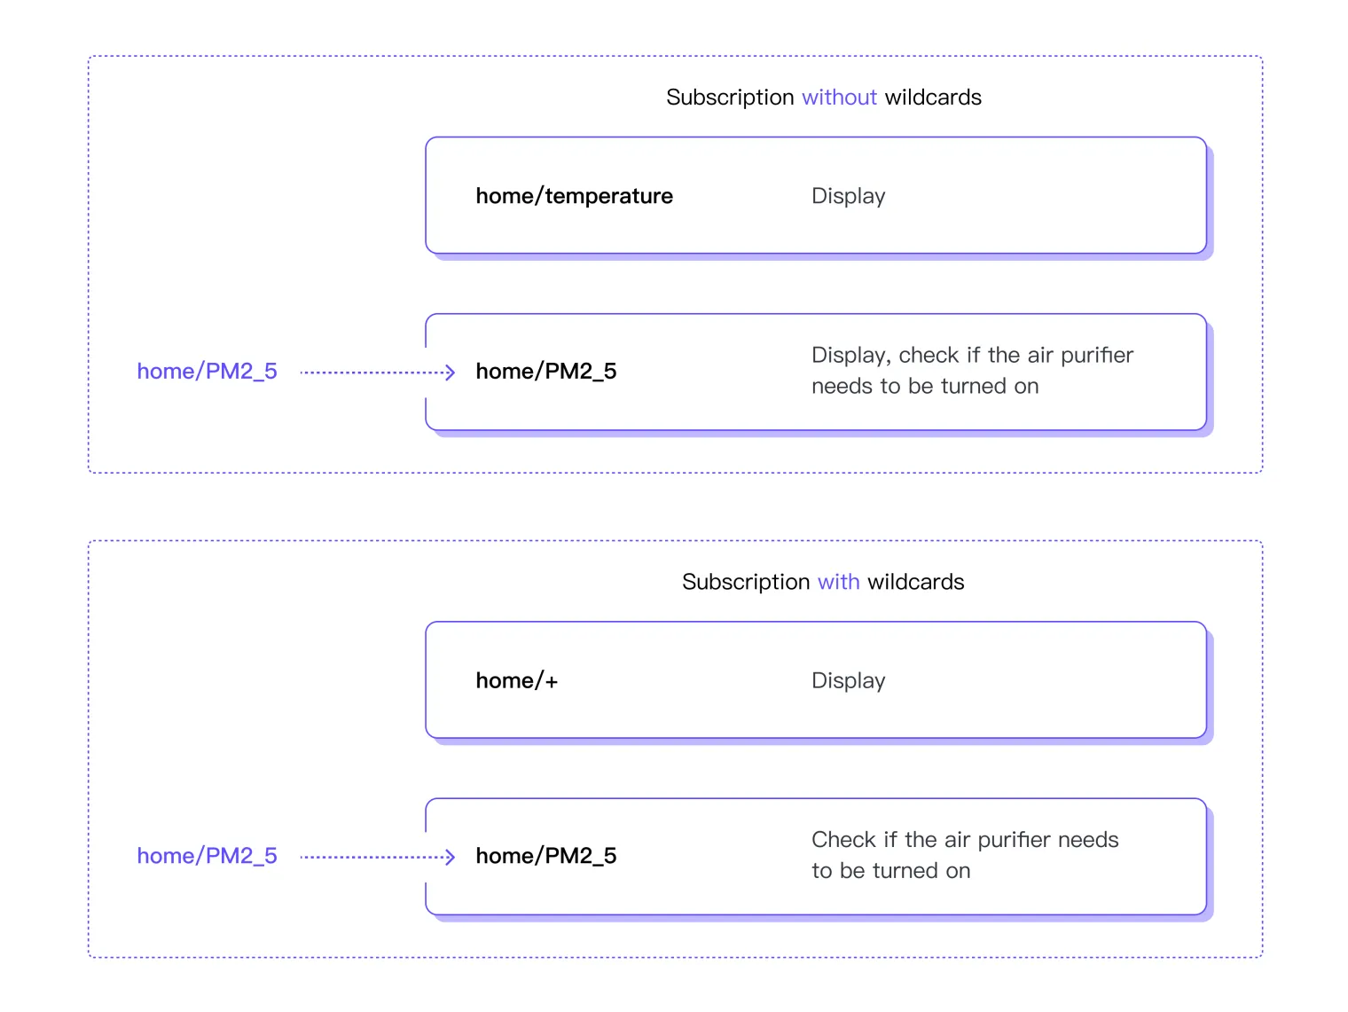Viewport: 1348px width, 1012px height.
Task: Click the "Check if the air purifier needs" description
Action: [x=965, y=840]
